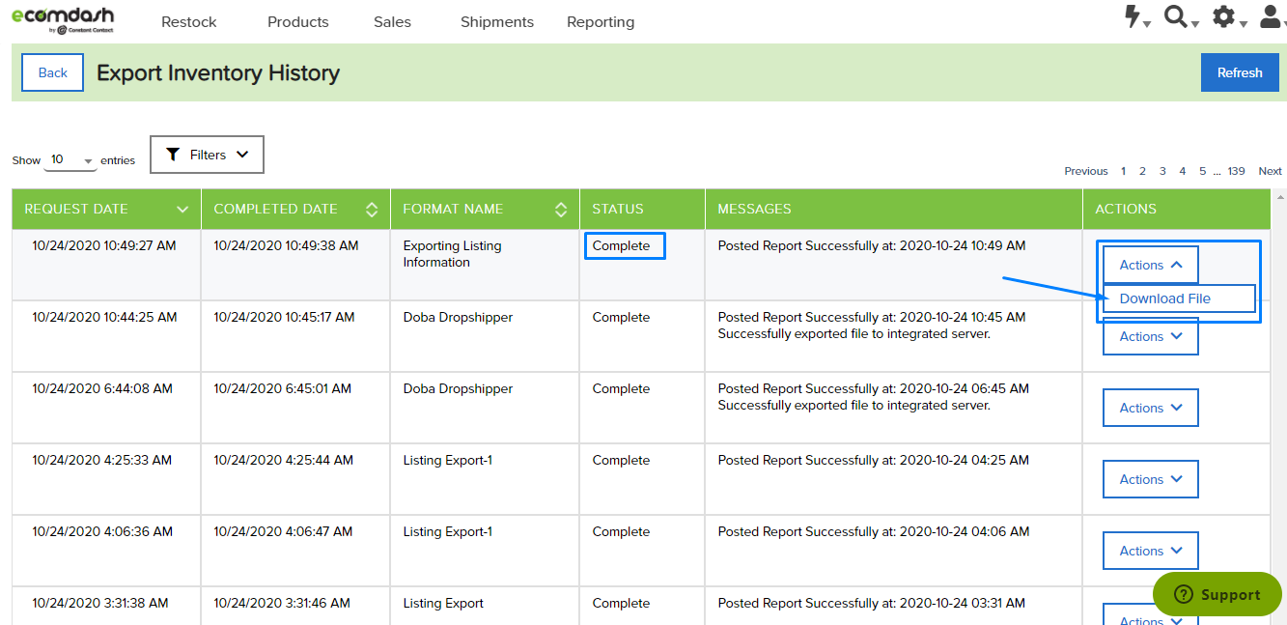The width and height of the screenshot is (1287, 625).
Task: Open the Support help widget
Action: pos(1217,594)
